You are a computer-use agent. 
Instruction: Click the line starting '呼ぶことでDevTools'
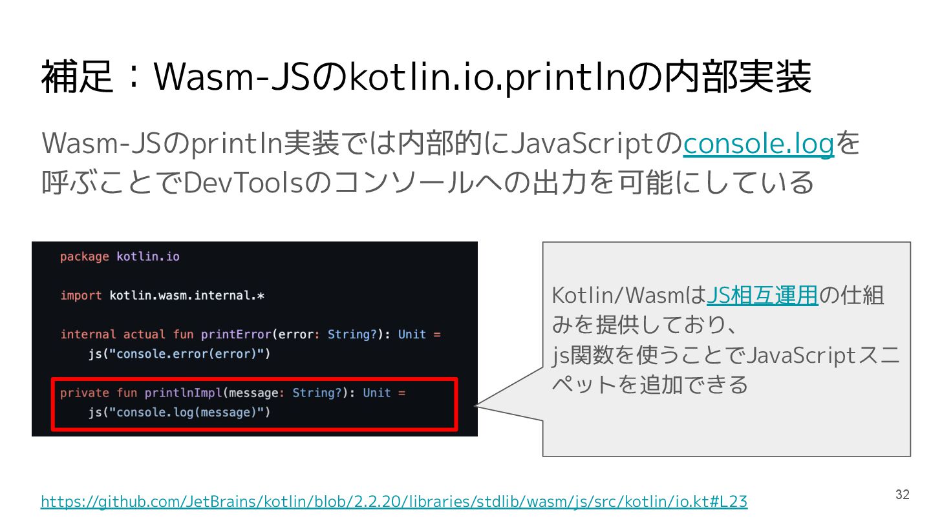click(427, 183)
